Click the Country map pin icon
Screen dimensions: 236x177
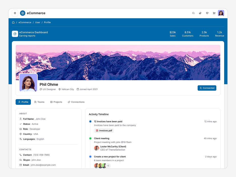tap(21, 134)
